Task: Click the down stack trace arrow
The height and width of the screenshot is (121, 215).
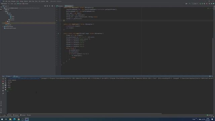Action: tap(5, 81)
